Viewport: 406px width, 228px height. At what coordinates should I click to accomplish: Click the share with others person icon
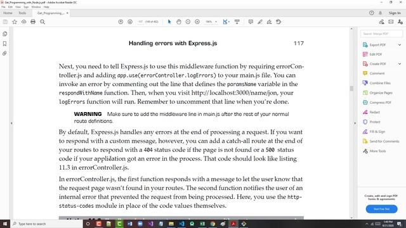pos(400,22)
